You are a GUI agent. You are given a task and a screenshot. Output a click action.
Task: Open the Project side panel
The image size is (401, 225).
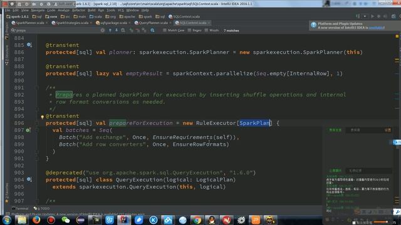tap(7, 31)
